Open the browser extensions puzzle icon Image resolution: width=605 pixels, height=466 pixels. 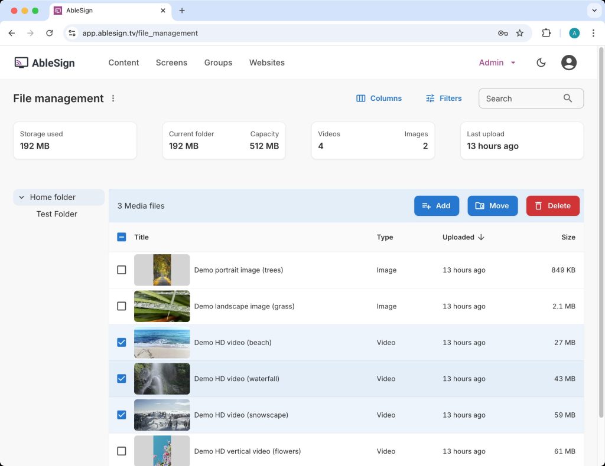[x=546, y=33]
